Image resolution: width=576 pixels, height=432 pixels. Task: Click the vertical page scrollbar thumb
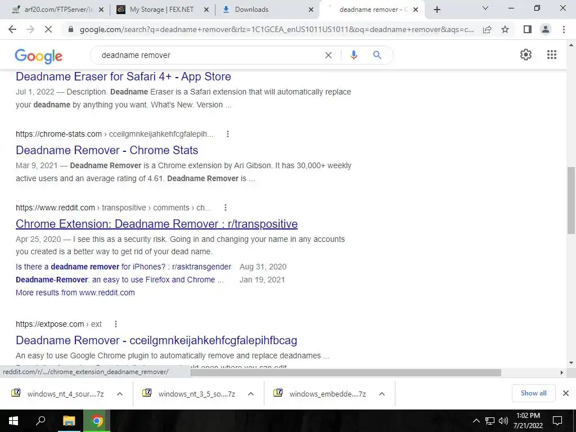[571, 200]
